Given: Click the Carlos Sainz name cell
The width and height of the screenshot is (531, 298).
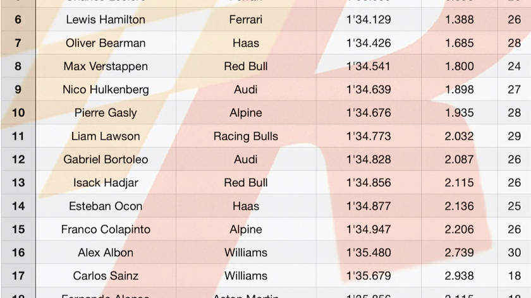Looking at the screenshot, I should 106,276.
